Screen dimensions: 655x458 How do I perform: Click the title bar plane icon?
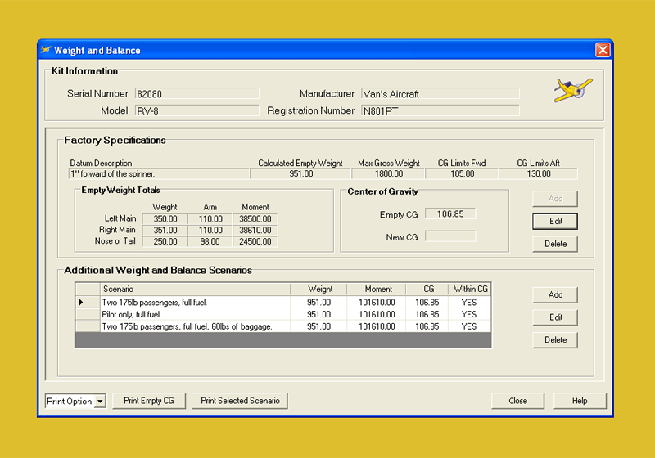[x=46, y=50]
